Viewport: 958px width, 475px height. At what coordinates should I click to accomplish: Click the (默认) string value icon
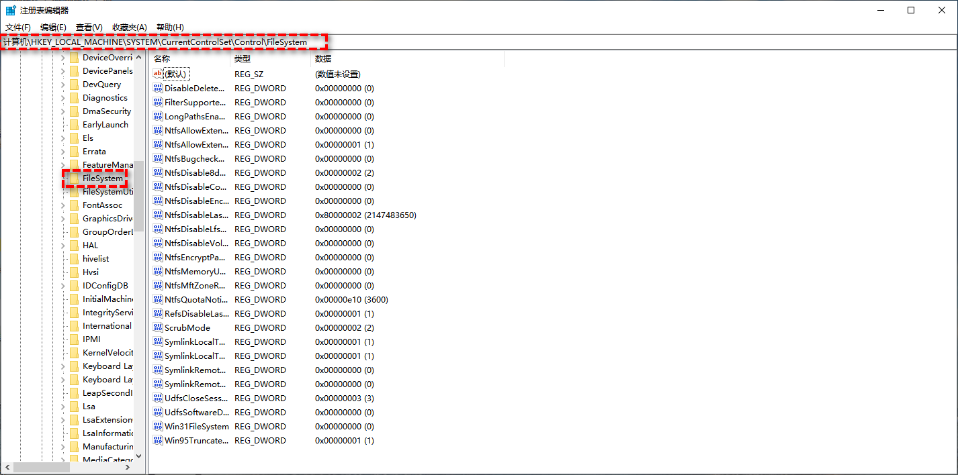click(158, 74)
